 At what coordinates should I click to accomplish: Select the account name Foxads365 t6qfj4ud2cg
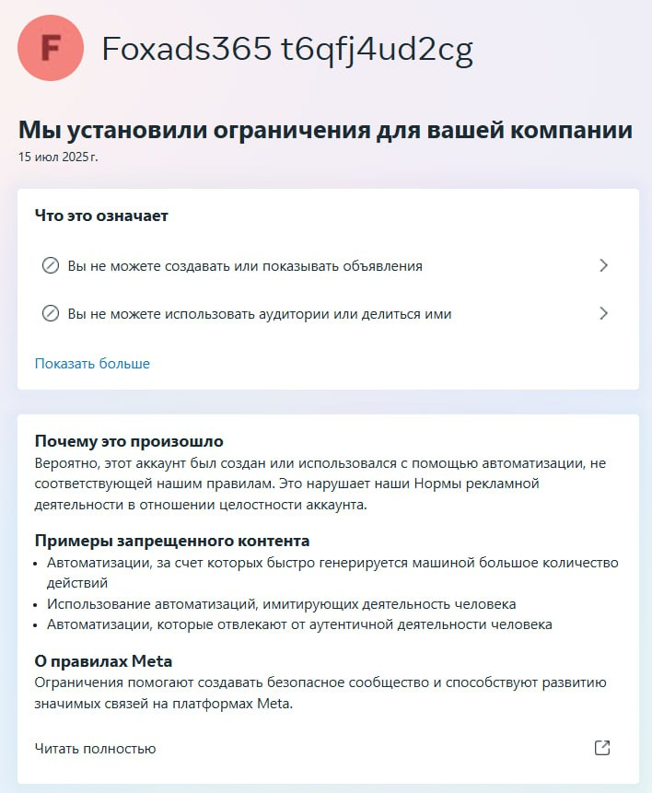[287, 50]
